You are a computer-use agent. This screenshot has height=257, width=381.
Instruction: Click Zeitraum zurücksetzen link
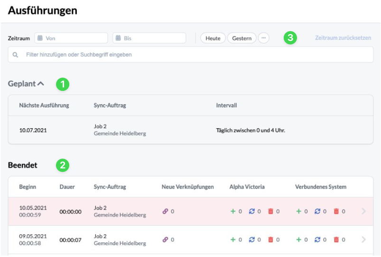pos(343,38)
